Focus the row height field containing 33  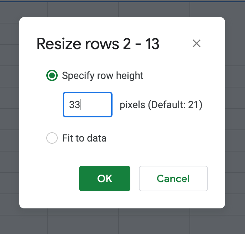point(88,105)
